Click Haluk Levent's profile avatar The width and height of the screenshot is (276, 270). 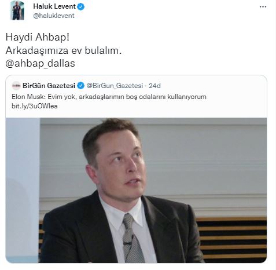(17, 10)
